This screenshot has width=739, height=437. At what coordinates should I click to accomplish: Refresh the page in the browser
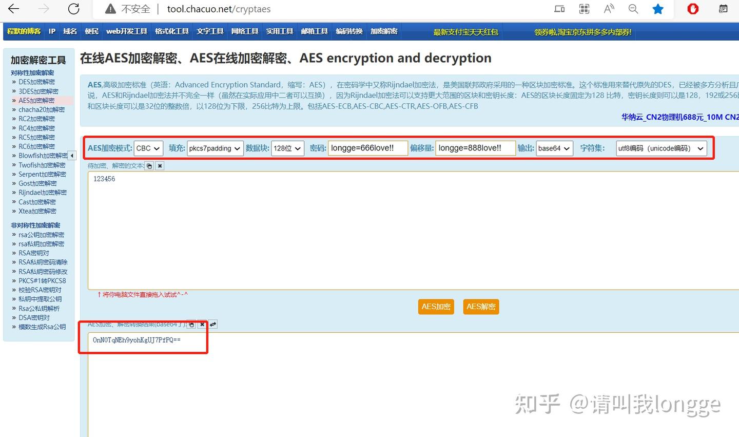point(73,9)
